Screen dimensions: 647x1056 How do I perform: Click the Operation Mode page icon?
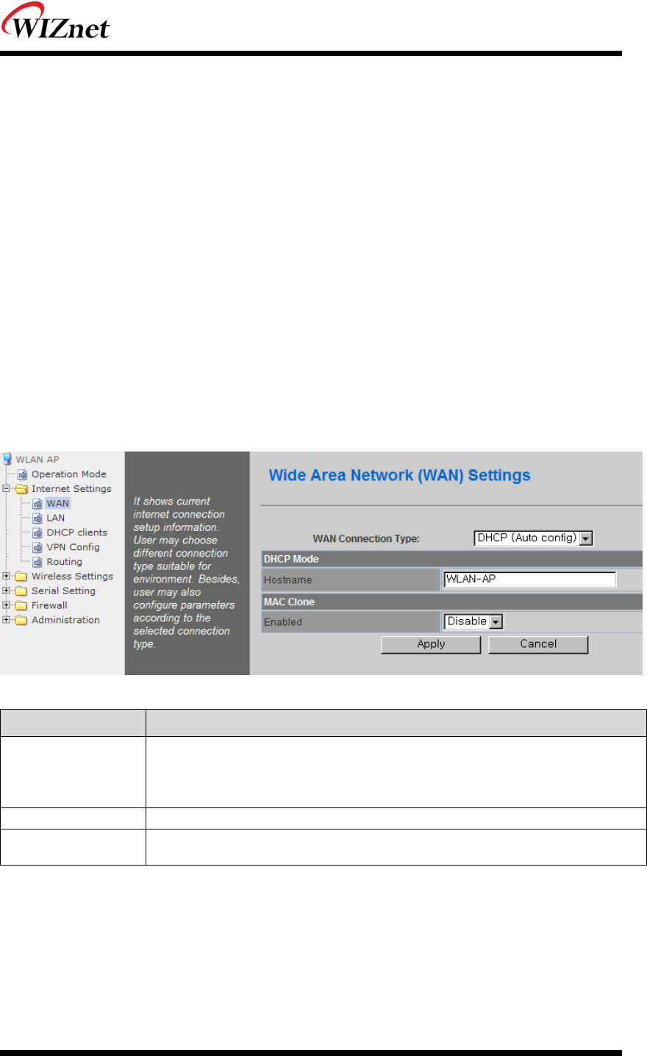point(23,474)
